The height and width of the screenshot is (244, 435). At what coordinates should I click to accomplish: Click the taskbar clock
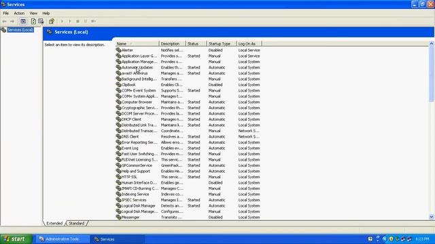click(423, 239)
